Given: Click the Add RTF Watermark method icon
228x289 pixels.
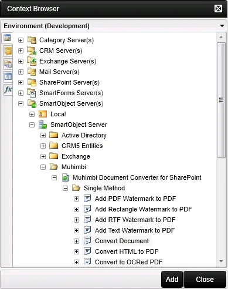Looking at the screenshot, I should click(87, 220).
